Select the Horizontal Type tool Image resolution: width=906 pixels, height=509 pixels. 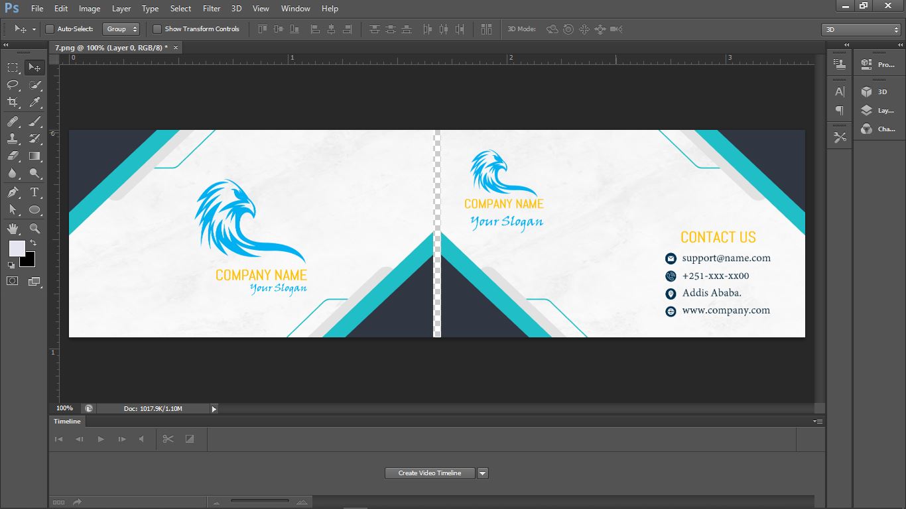[x=34, y=192]
